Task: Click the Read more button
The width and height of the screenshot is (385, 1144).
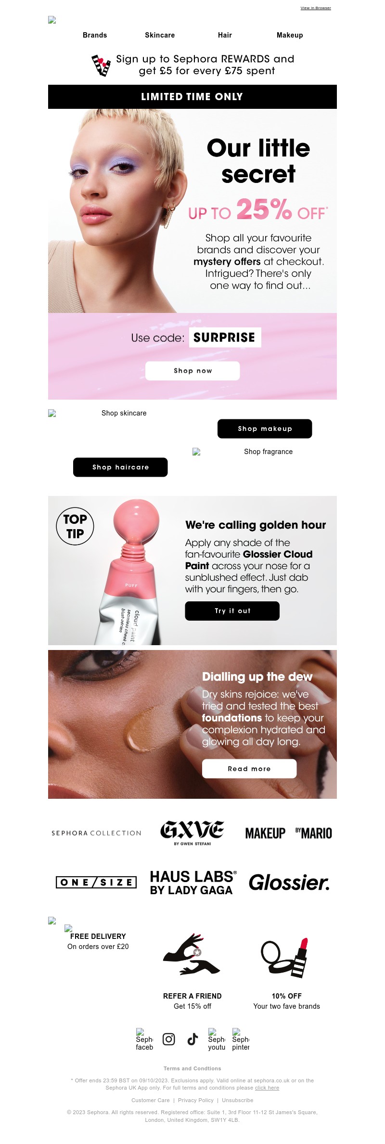Action: pos(249,768)
